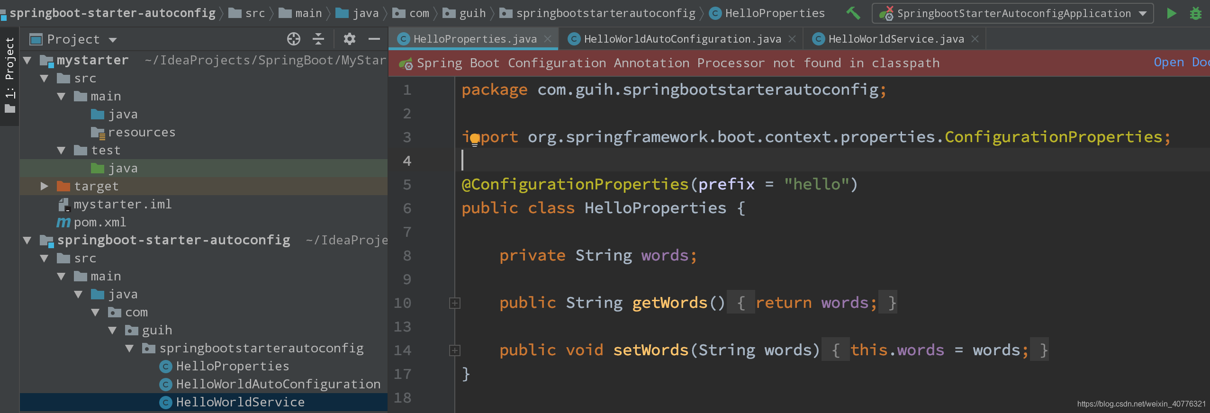Collapse the springboot-starter-autoconfig module node

point(27,240)
